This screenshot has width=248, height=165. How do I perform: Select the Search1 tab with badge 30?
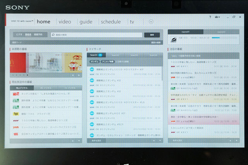96,55
